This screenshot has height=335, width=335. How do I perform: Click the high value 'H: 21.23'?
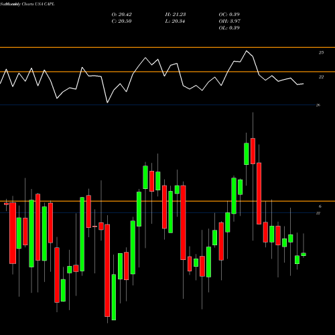176,15
